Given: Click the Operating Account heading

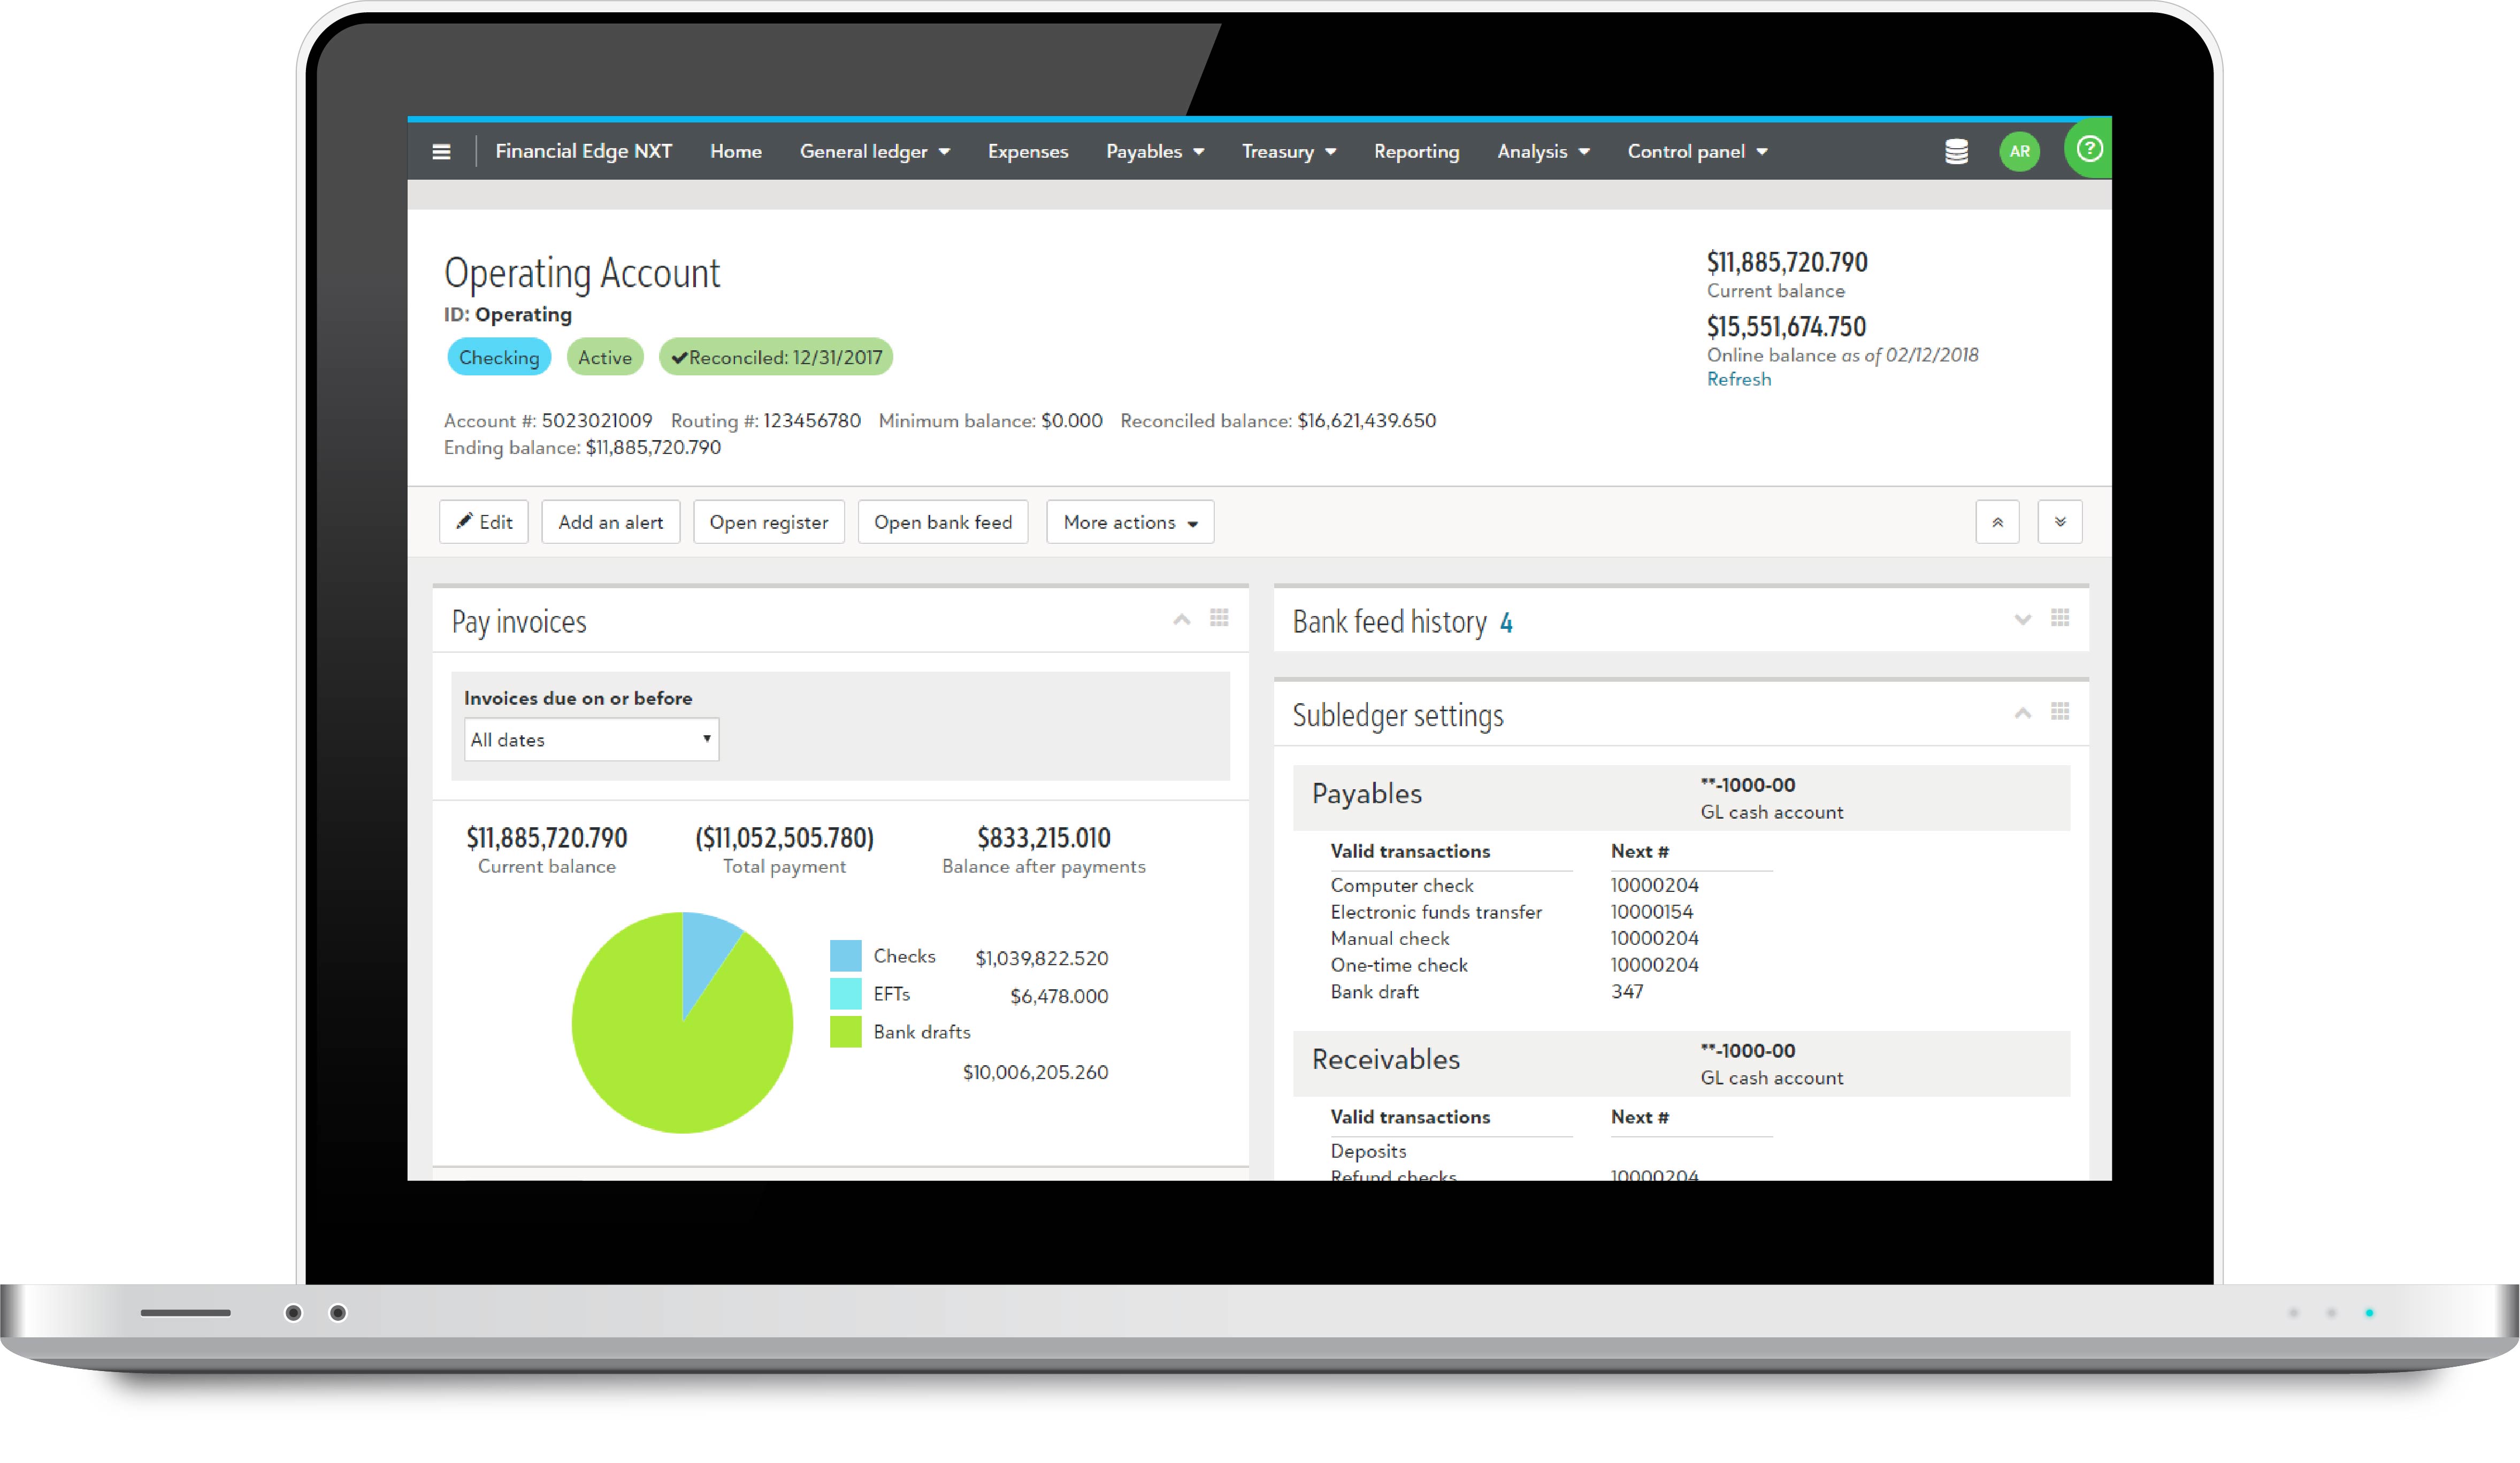Looking at the screenshot, I should coord(582,273).
